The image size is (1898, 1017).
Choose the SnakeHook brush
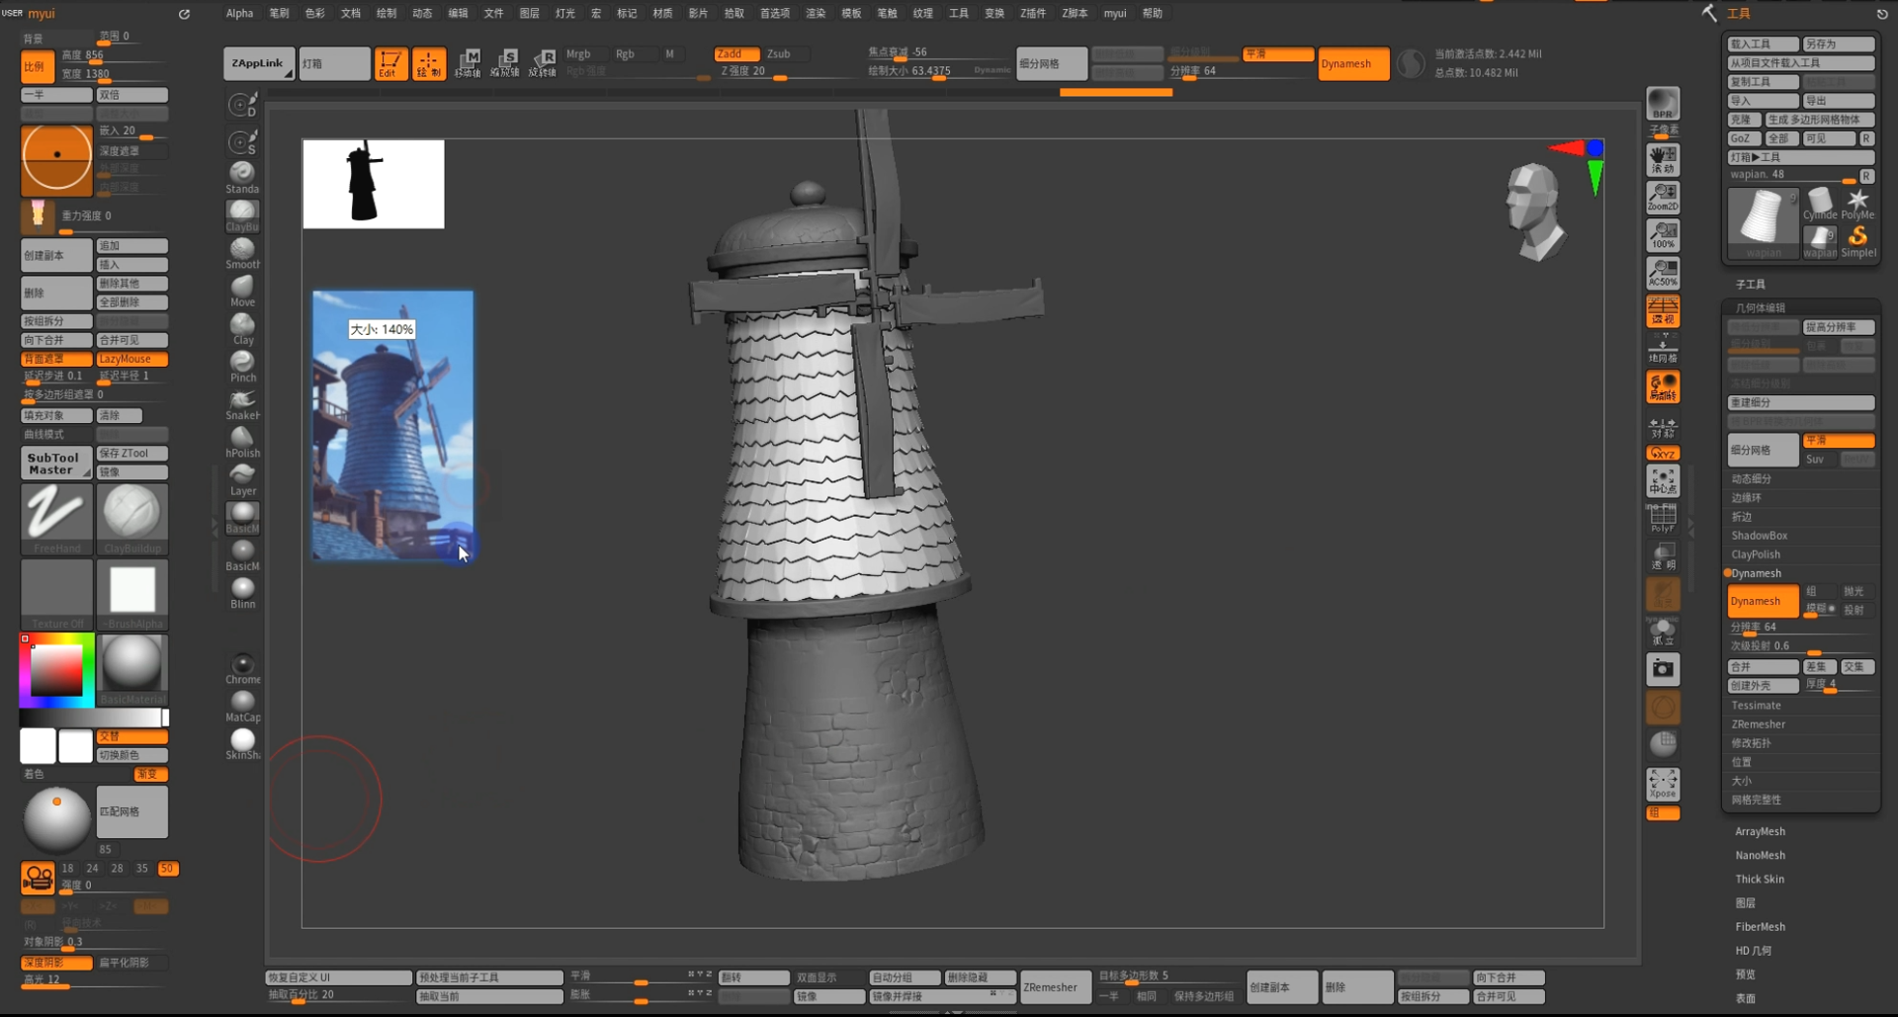click(242, 404)
